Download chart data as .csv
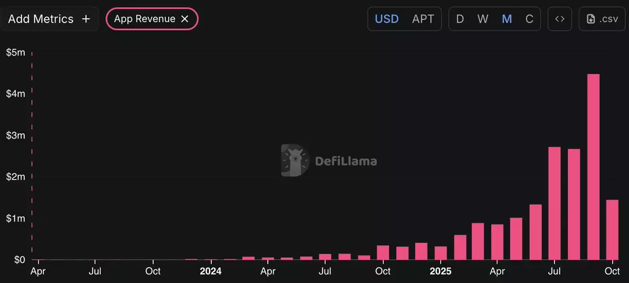 (x=602, y=19)
